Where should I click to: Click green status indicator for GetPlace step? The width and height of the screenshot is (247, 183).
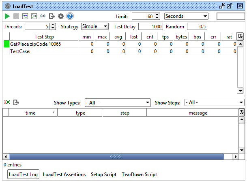coord(6,44)
